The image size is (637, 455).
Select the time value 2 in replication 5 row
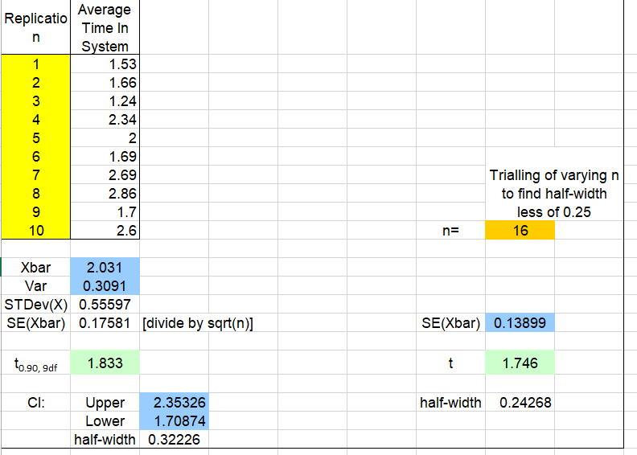[x=105, y=137]
